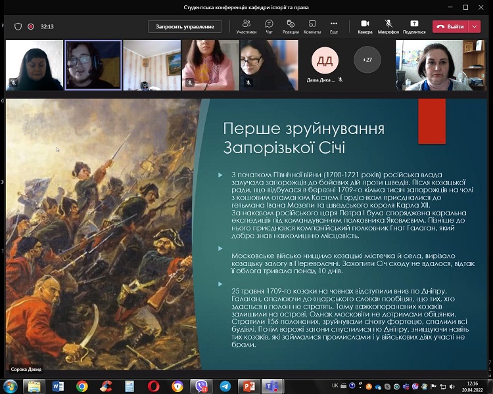The width and height of the screenshot is (493, 394).
Task: Click the slide paragraph starting Московське військо
Action: click(x=352, y=263)
